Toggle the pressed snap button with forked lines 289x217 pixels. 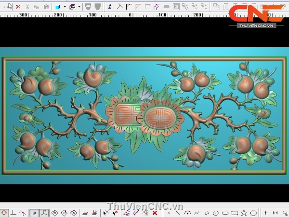(x=44, y=213)
